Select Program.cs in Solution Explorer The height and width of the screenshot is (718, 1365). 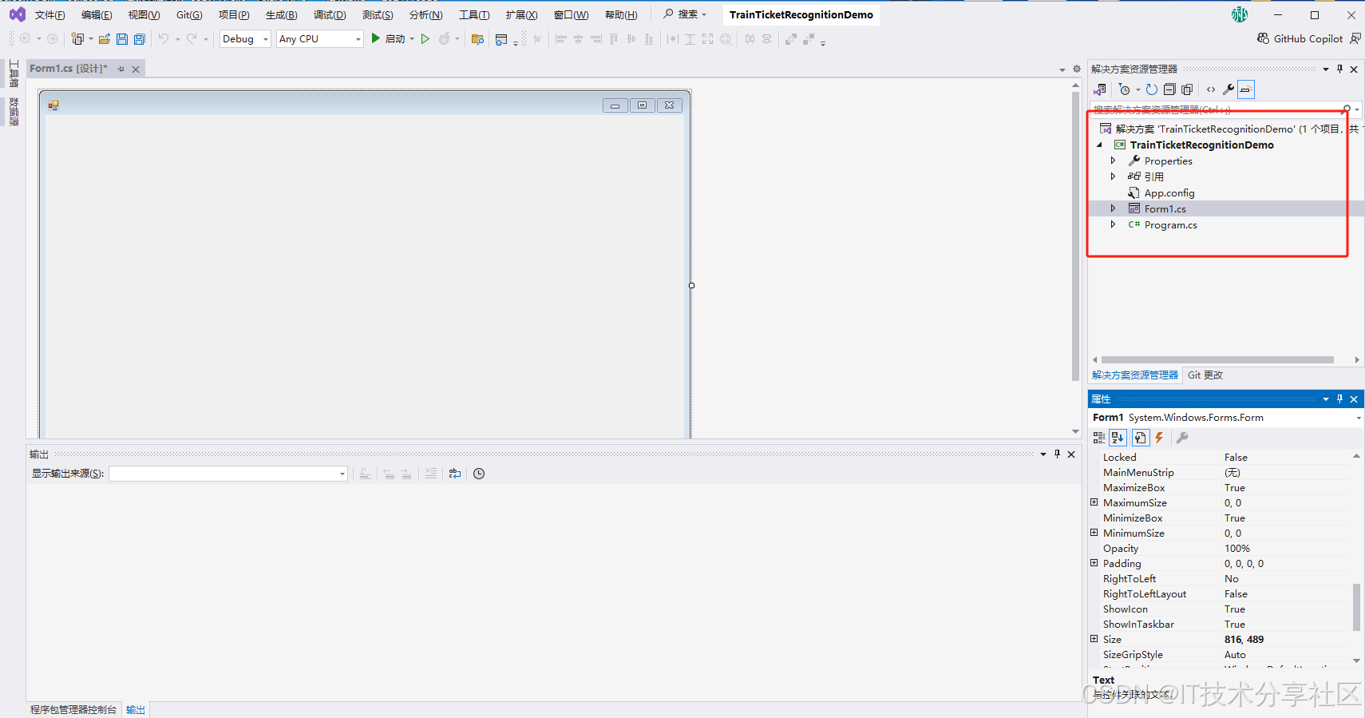point(1170,224)
